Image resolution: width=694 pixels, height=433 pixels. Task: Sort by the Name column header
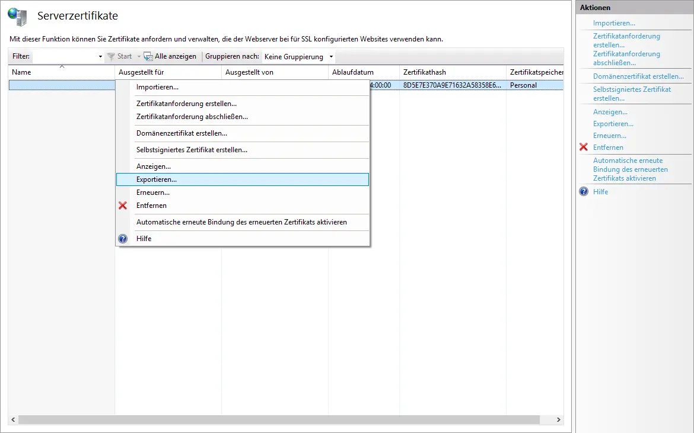click(x=62, y=72)
